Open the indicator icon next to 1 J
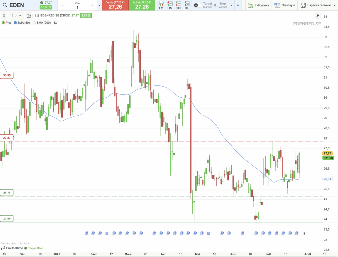Viewport: 338px width, 257px height. [29, 16]
